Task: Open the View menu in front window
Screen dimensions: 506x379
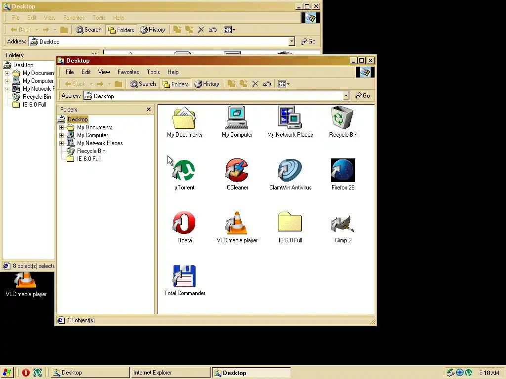Action: tap(104, 72)
